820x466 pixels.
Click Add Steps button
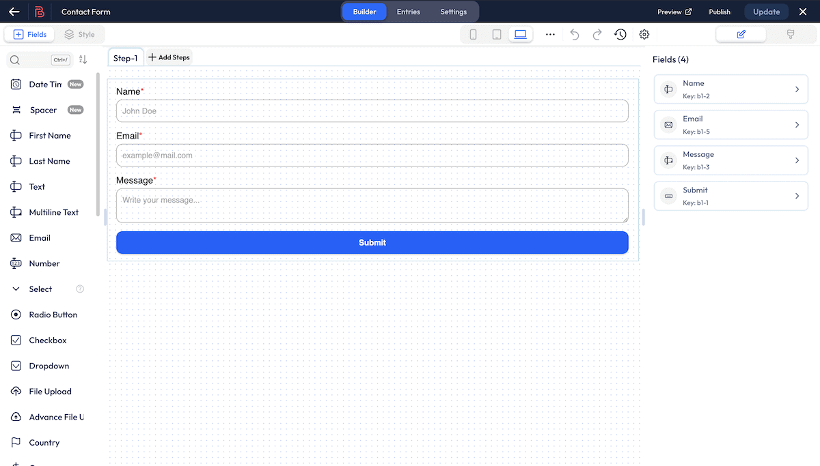[169, 57]
